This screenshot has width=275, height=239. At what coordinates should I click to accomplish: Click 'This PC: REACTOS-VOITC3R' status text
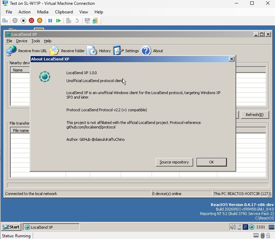[x=242, y=194]
